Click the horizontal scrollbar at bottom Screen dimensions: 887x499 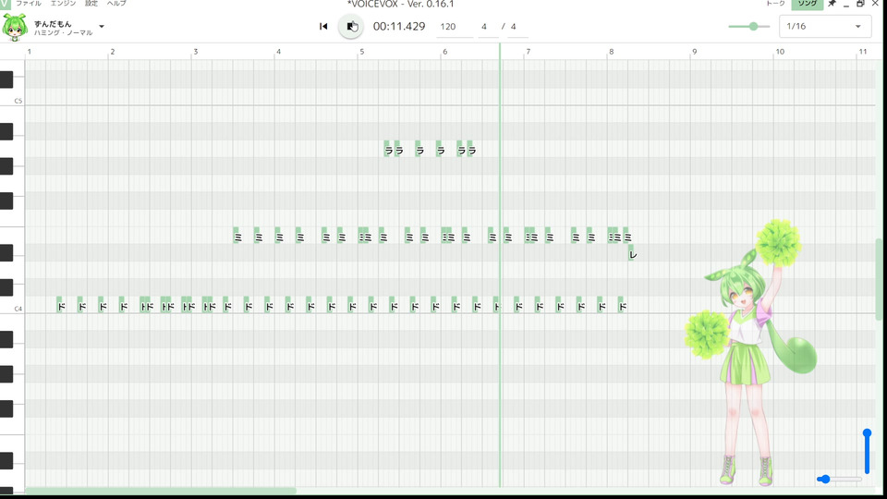click(161, 491)
